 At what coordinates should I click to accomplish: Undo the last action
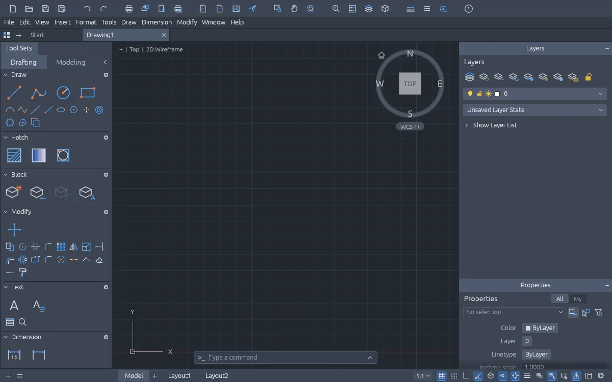point(87,9)
